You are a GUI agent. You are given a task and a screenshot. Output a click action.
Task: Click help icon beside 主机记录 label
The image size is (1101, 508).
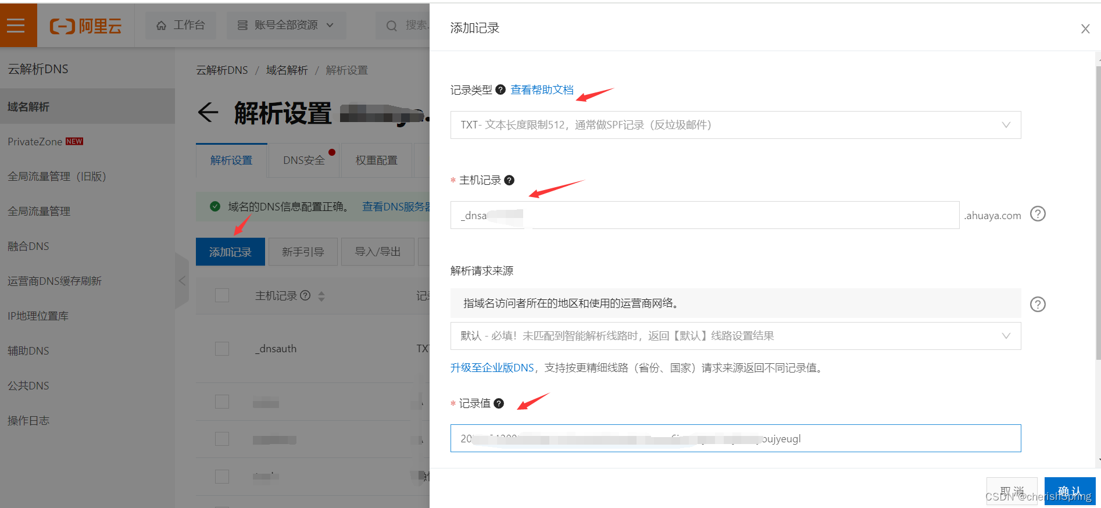tap(509, 180)
